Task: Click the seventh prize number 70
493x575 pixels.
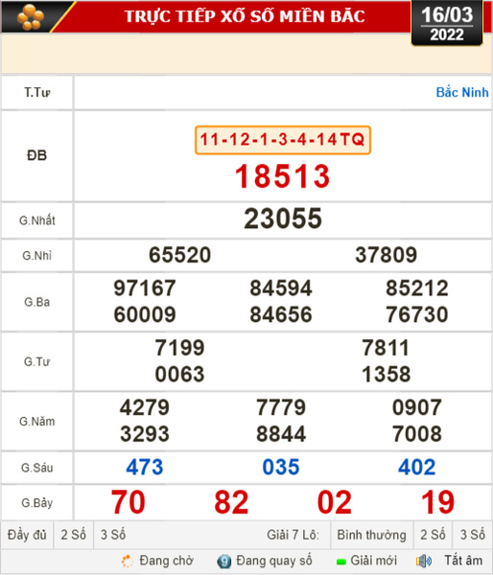Action: coord(129,502)
